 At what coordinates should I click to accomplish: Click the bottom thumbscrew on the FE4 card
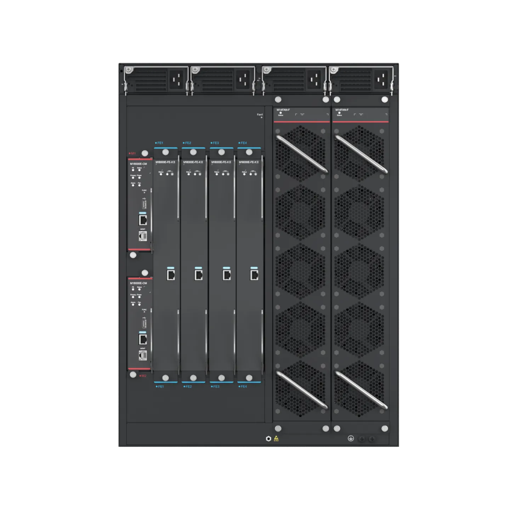click(x=249, y=378)
